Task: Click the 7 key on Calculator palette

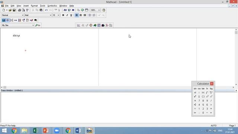Action: [199, 100]
